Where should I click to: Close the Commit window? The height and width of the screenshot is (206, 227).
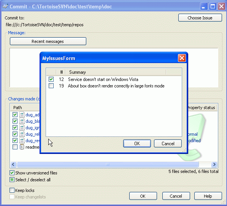click(221, 6)
